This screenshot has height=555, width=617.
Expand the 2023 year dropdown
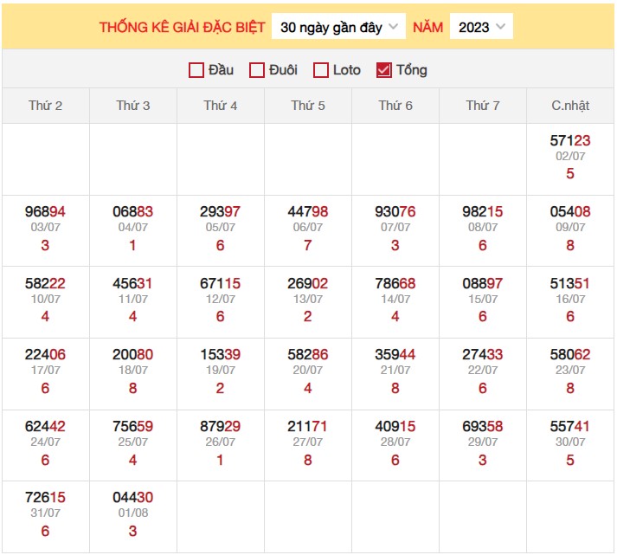(x=481, y=27)
